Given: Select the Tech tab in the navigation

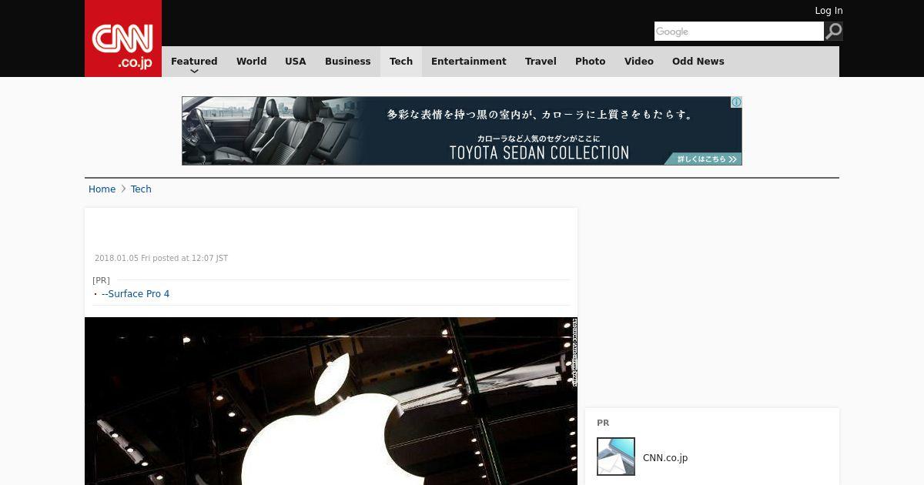Looking at the screenshot, I should [x=401, y=62].
